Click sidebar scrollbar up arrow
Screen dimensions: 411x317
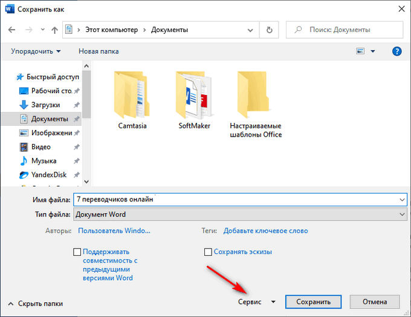pyautogui.click(x=86, y=66)
